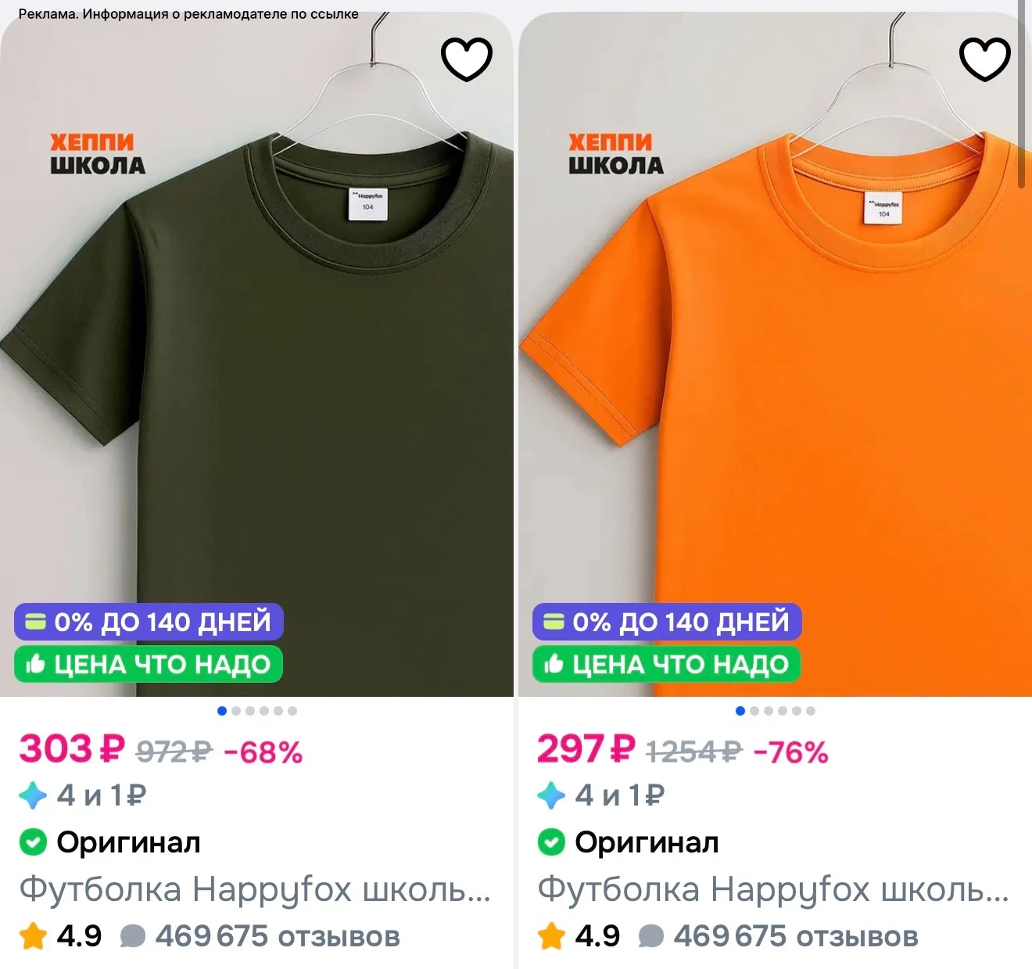Tap the sparkle bonus icon under 297 ₽
This screenshot has height=969, width=1032.
pyautogui.click(x=551, y=795)
